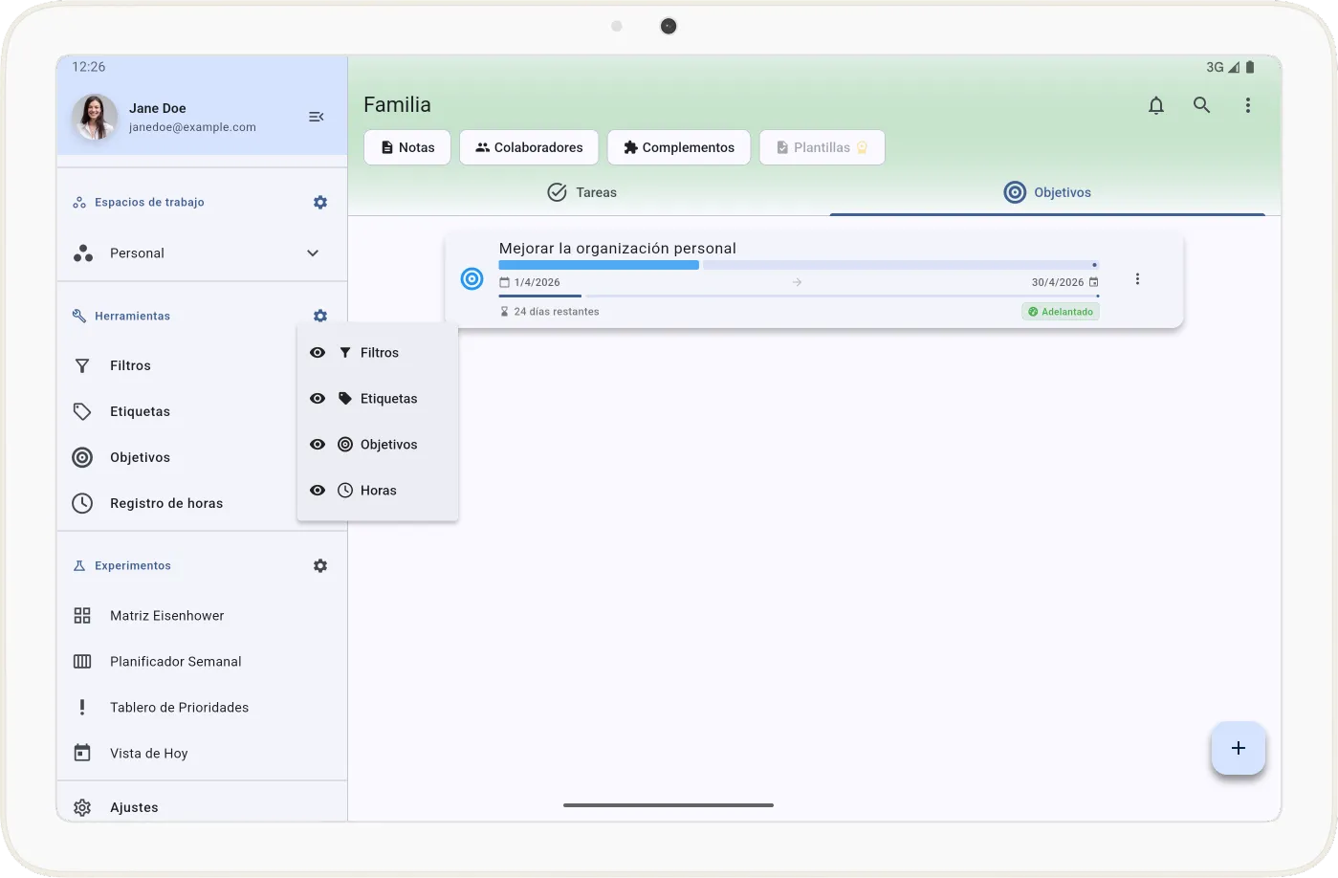Select Filtros entry in the popup menu
The height and width of the screenshot is (878, 1338).
[378, 353]
